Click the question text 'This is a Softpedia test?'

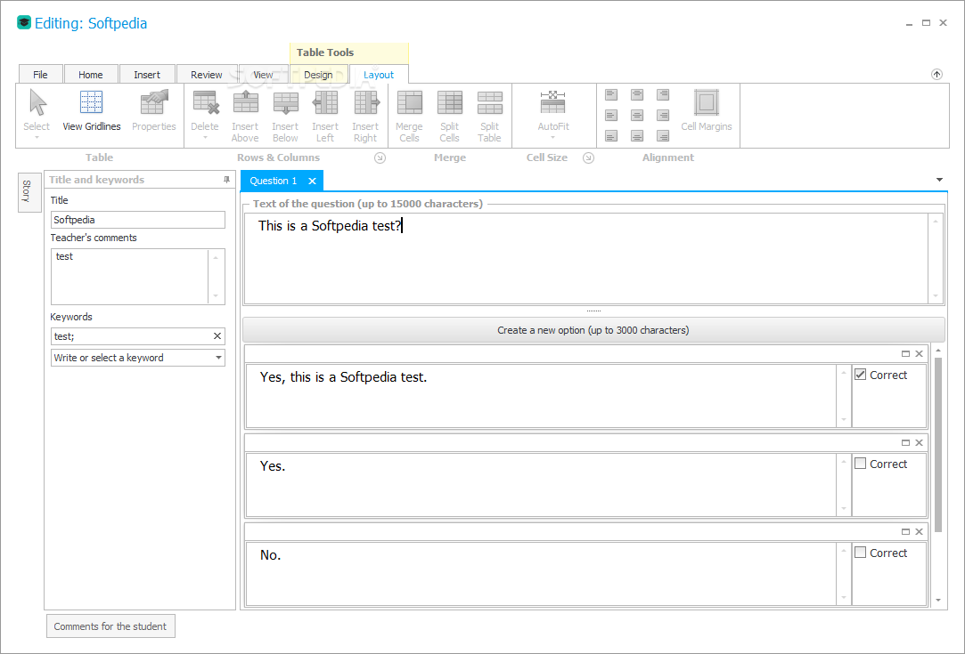click(330, 226)
